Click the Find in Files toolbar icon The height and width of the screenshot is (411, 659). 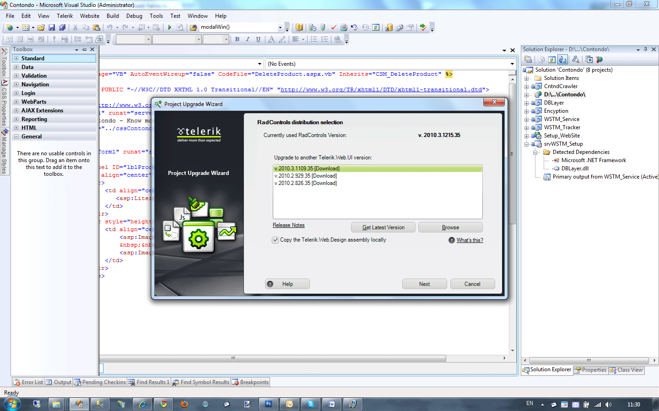pos(194,27)
